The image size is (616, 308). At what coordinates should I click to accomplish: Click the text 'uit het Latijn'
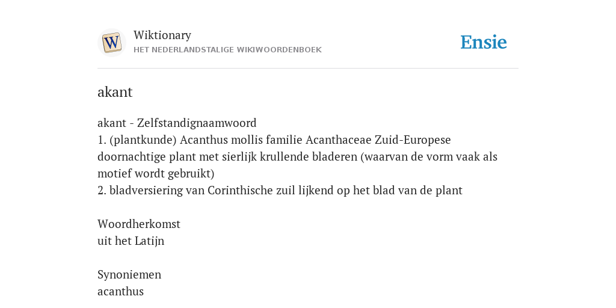point(131,241)
